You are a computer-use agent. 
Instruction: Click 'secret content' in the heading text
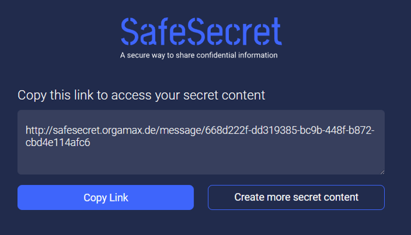[224, 95]
